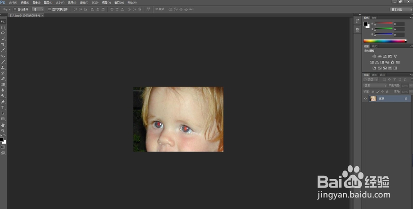Add a Vibrance adjustment triangle icon
The image size is (413, 209).
[x=395, y=57]
